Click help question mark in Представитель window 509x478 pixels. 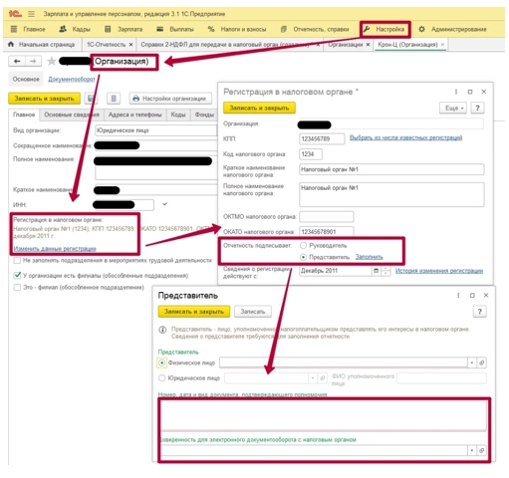point(479,312)
